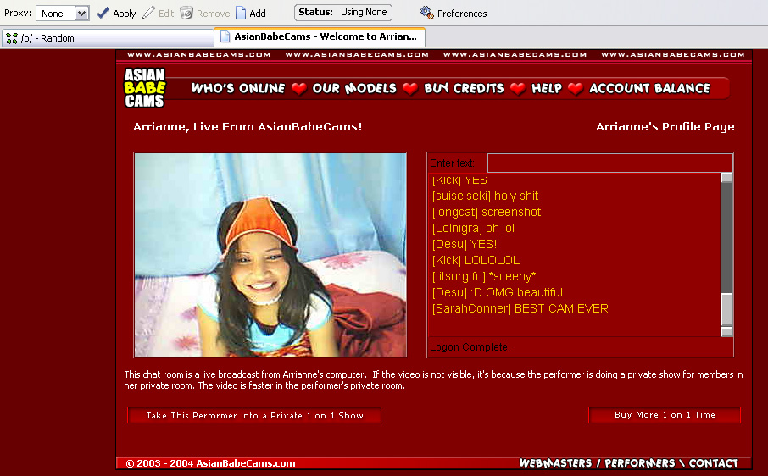The width and height of the screenshot is (768, 476).
Task: Click the Asian Babe Cams logo
Action: [x=144, y=88]
